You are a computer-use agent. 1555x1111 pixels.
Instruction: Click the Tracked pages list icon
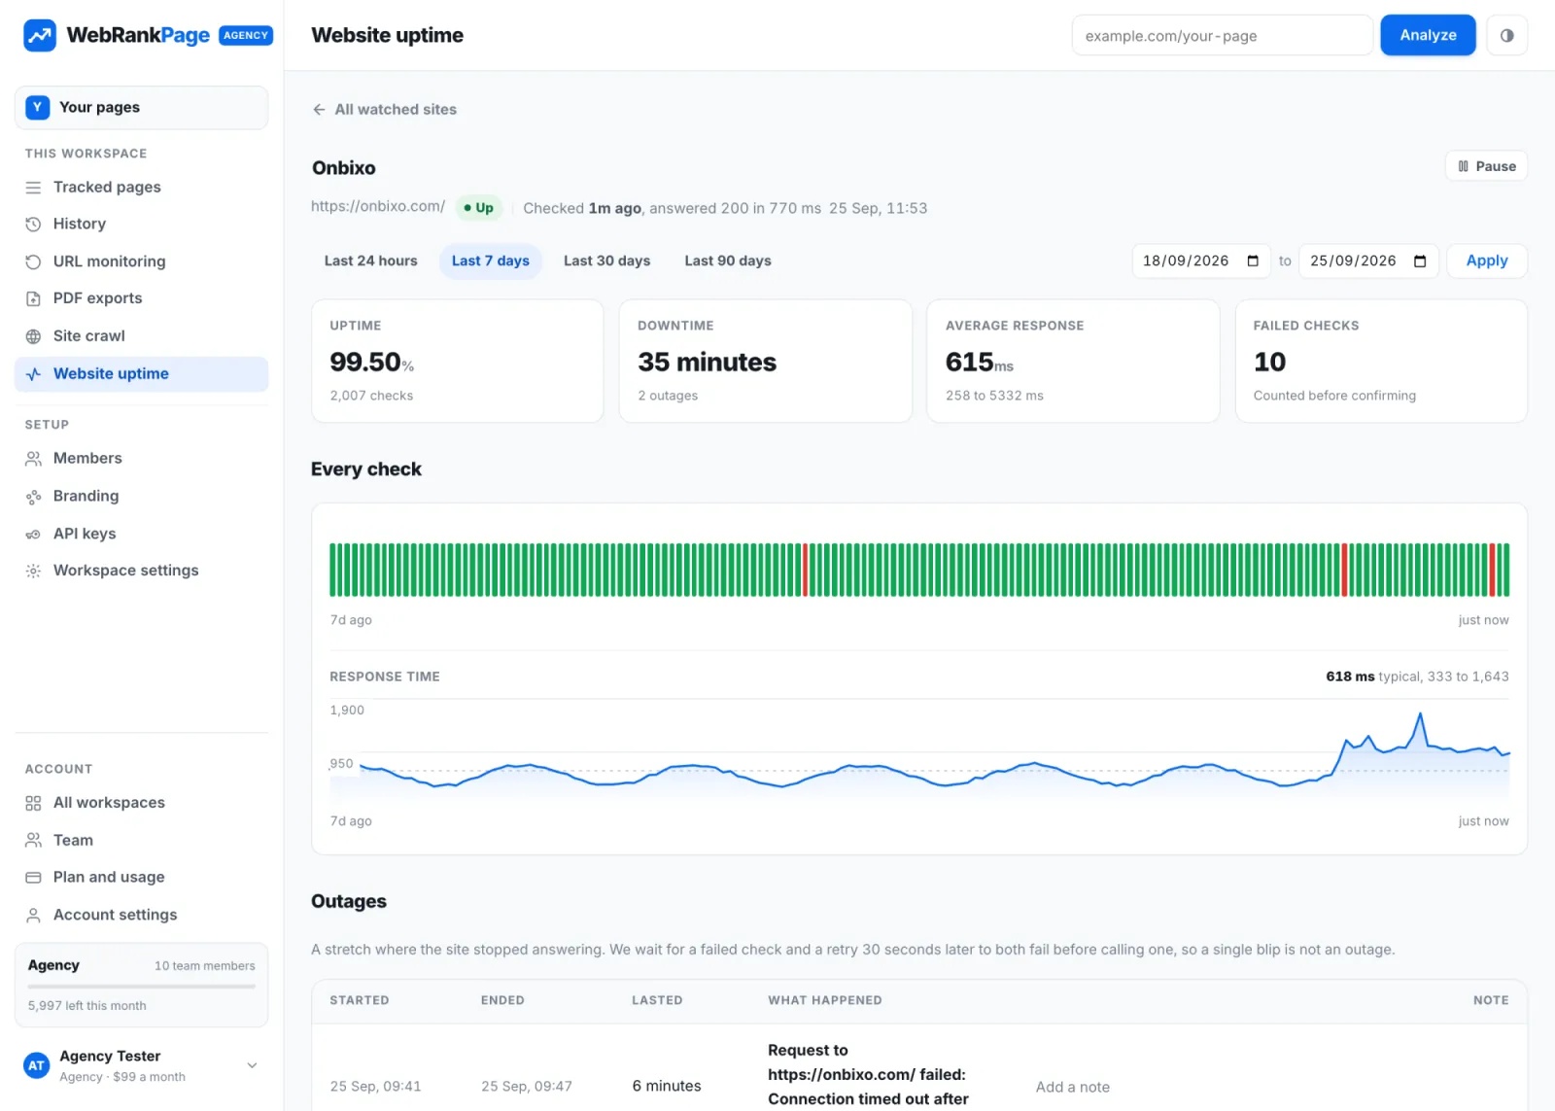point(33,188)
